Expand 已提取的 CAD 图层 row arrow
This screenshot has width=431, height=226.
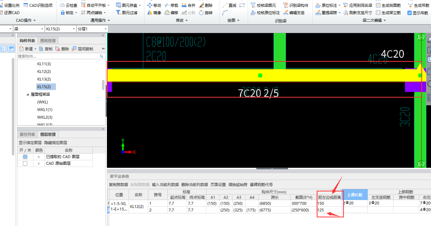[39, 157]
